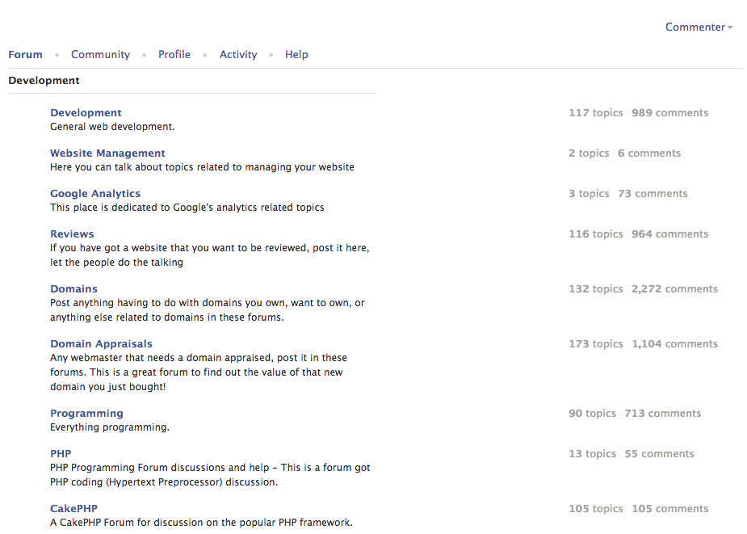Open the Website Management forum
The image size is (747, 534).
click(107, 153)
